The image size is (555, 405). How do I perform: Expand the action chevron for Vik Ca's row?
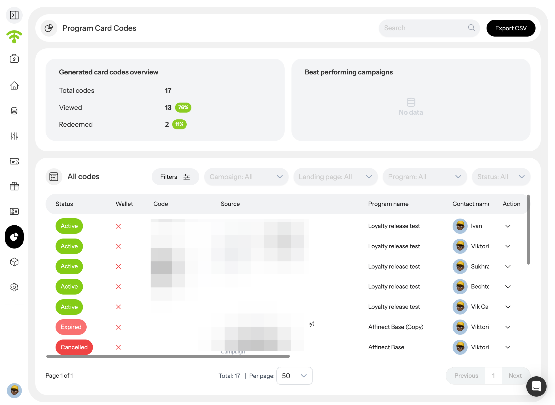pos(508,307)
